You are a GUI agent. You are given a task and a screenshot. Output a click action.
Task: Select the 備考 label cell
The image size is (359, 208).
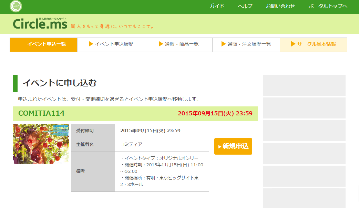[x=93, y=171]
